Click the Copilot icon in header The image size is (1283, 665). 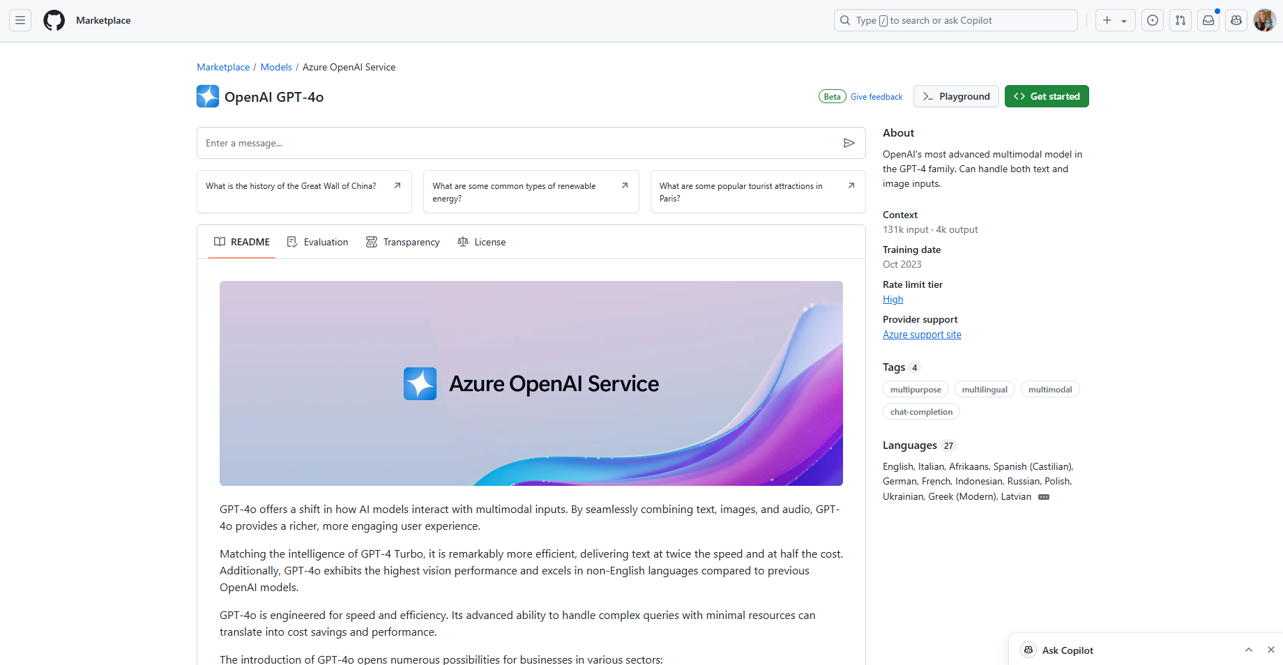coord(1236,20)
